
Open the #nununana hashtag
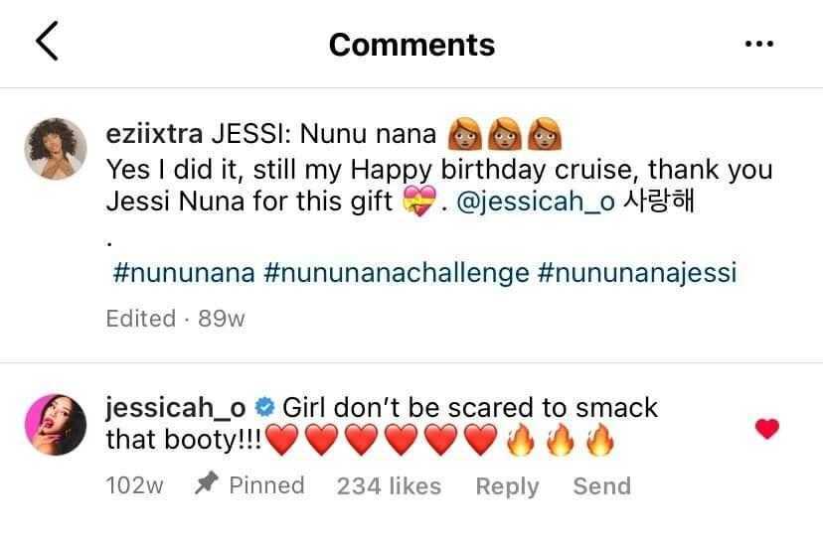point(180,272)
